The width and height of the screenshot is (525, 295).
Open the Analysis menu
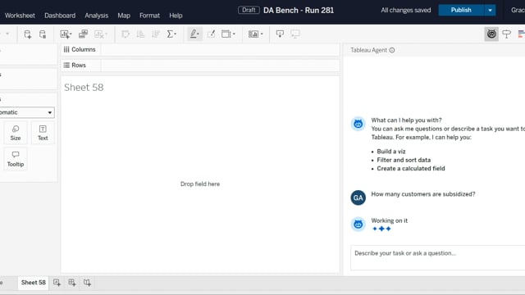coord(97,16)
